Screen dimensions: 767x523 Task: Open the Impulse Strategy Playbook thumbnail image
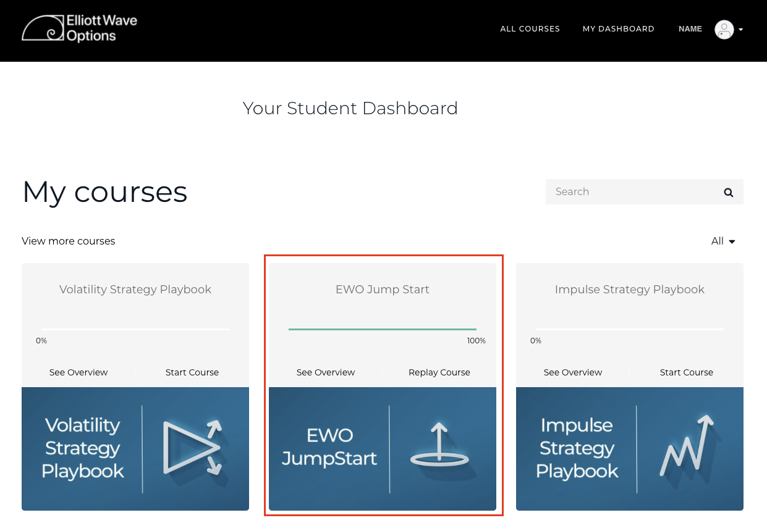pyautogui.click(x=630, y=449)
